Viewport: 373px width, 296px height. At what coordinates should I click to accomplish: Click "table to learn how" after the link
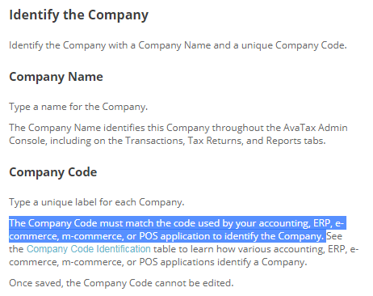pos(195,249)
